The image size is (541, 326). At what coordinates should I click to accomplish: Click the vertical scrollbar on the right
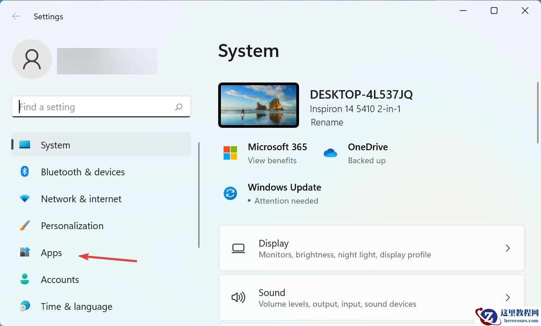tap(537, 112)
